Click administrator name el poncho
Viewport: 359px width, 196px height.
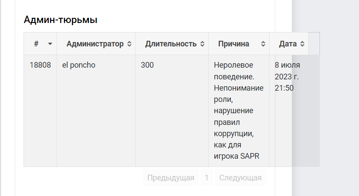(x=79, y=65)
